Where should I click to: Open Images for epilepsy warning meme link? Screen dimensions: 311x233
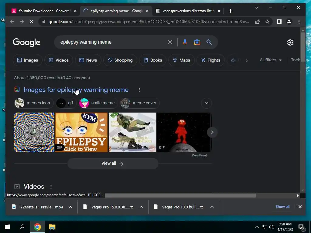(x=76, y=90)
